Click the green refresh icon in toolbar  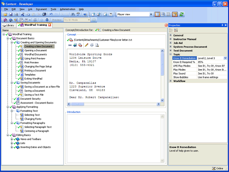click(181, 14)
